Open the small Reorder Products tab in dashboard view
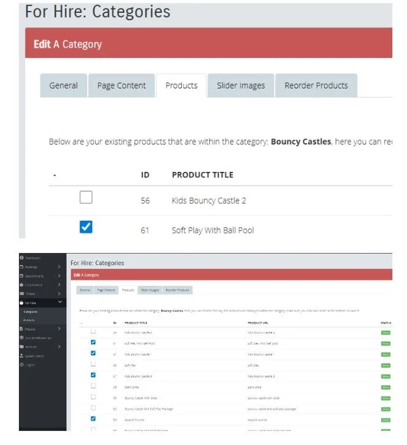407x445 pixels. (178, 290)
